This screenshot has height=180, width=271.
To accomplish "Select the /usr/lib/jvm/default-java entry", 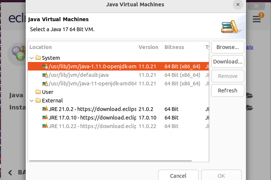I will coord(118,75).
